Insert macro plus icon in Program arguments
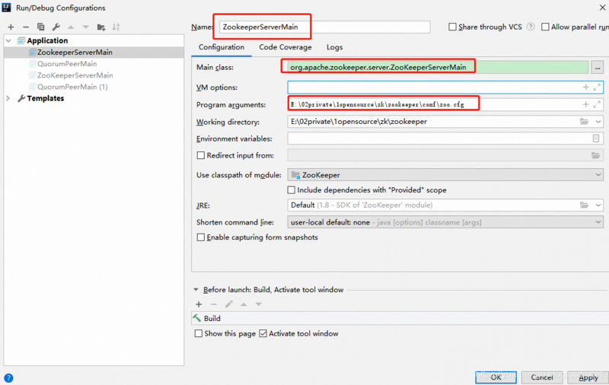The width and height of the screenshot is (609, 385). point(585,104)
